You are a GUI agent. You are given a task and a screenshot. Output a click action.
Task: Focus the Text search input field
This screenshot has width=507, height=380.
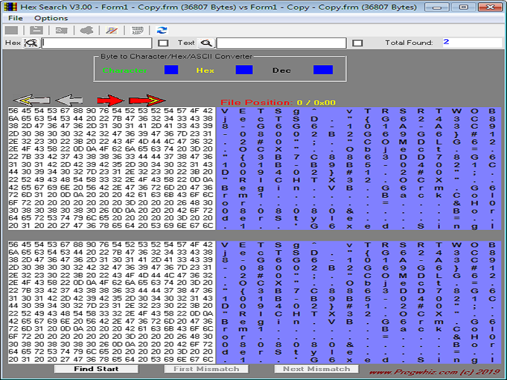(x=281, y=43)
